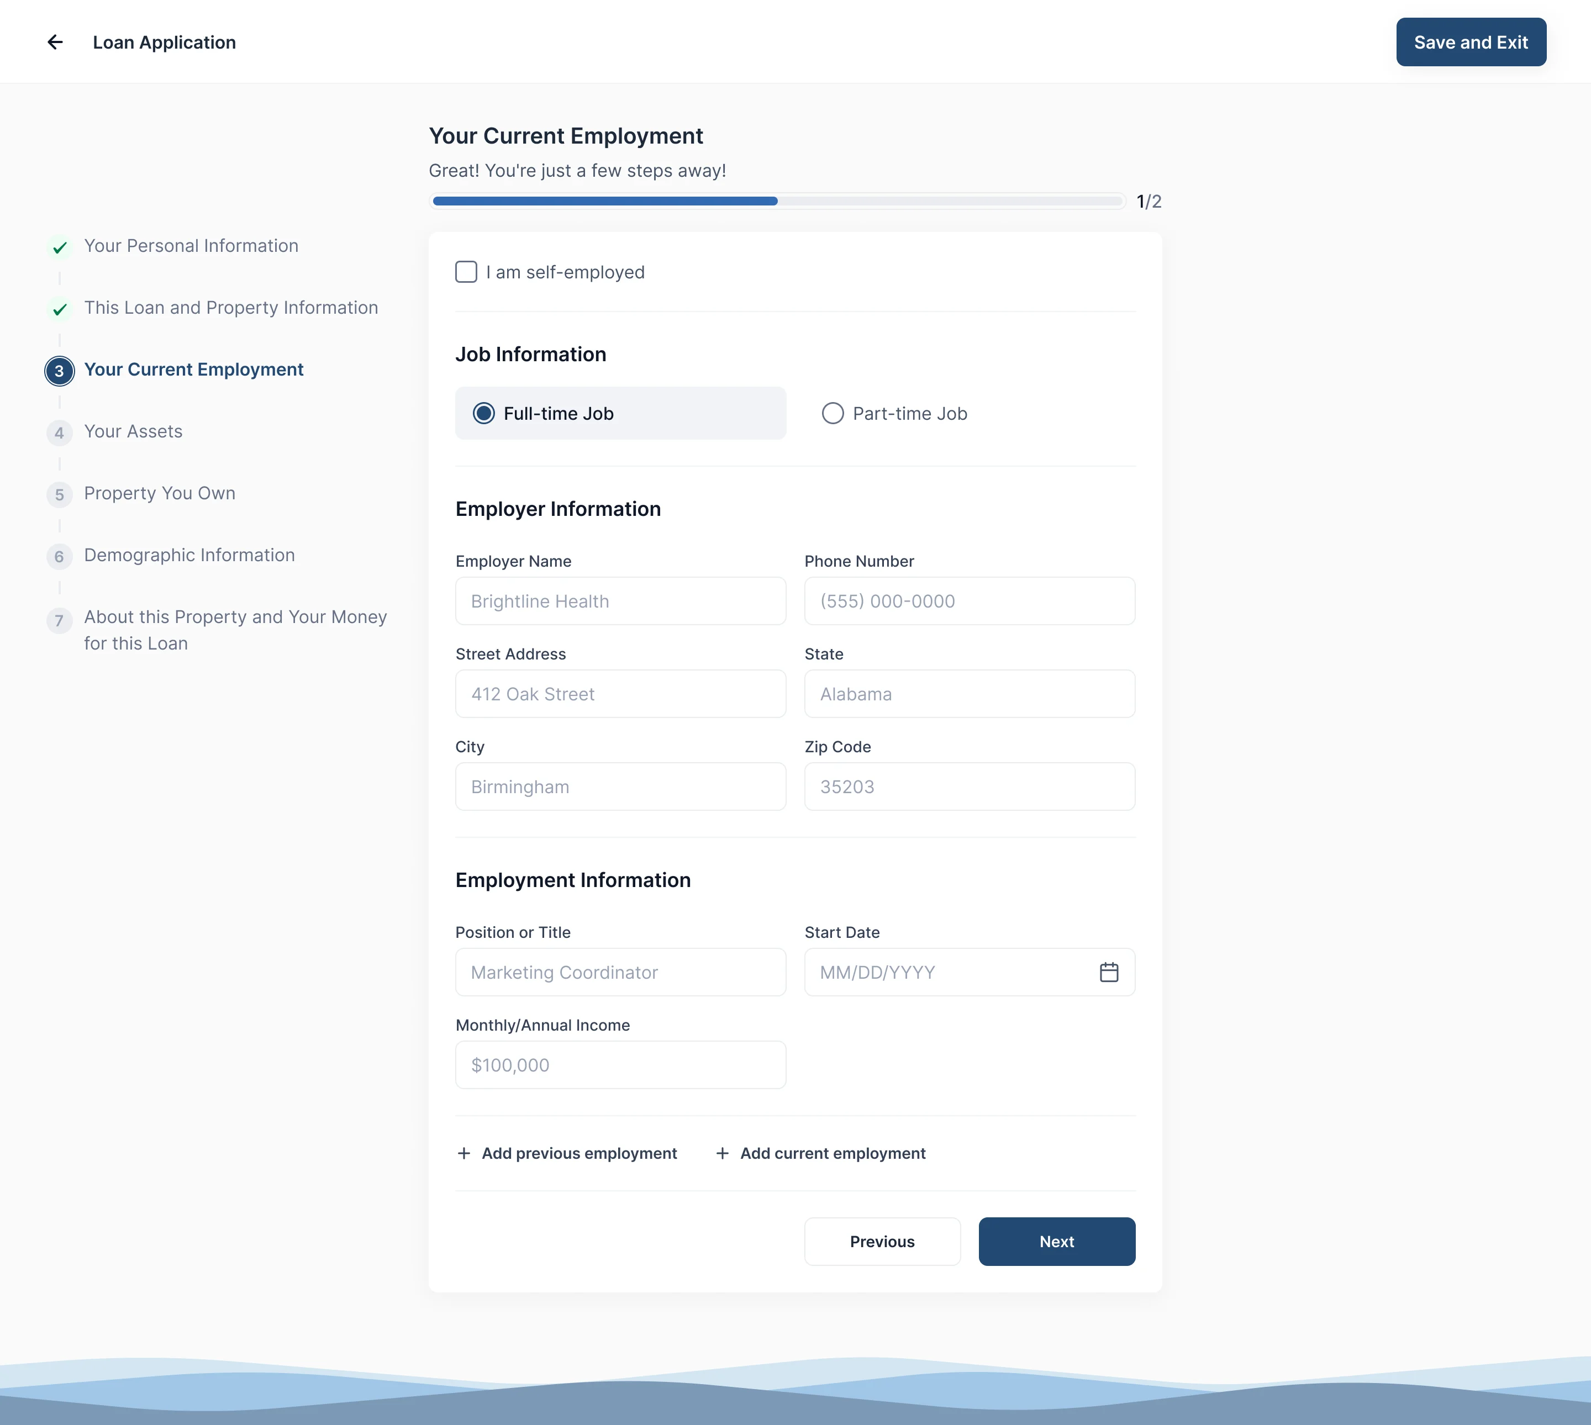Click the Employer Name input field

tap(620, 601)
